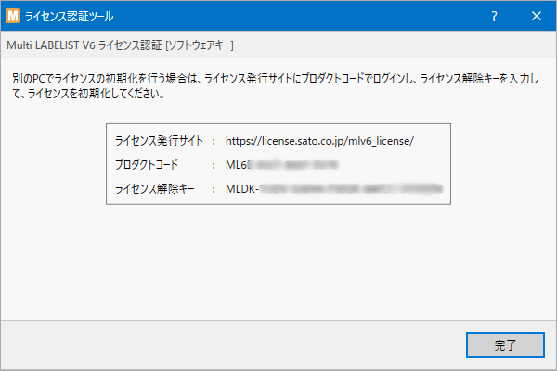
Task: Click the license.sato.co.jp URL text
Action: [x=319, y=141]
